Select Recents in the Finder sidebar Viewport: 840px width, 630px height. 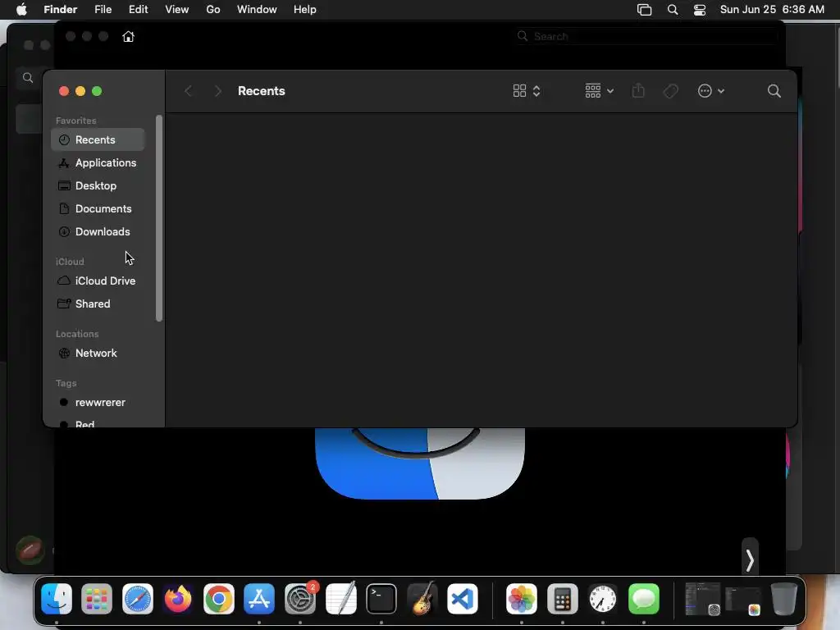point(98,139)
